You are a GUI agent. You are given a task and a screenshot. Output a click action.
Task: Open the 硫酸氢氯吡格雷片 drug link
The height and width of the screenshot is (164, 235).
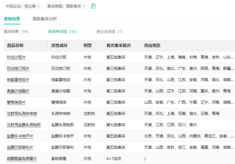point(22,159)
